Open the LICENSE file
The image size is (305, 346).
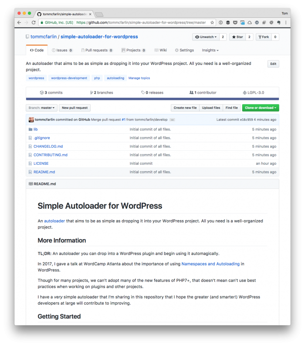point(41,163)
